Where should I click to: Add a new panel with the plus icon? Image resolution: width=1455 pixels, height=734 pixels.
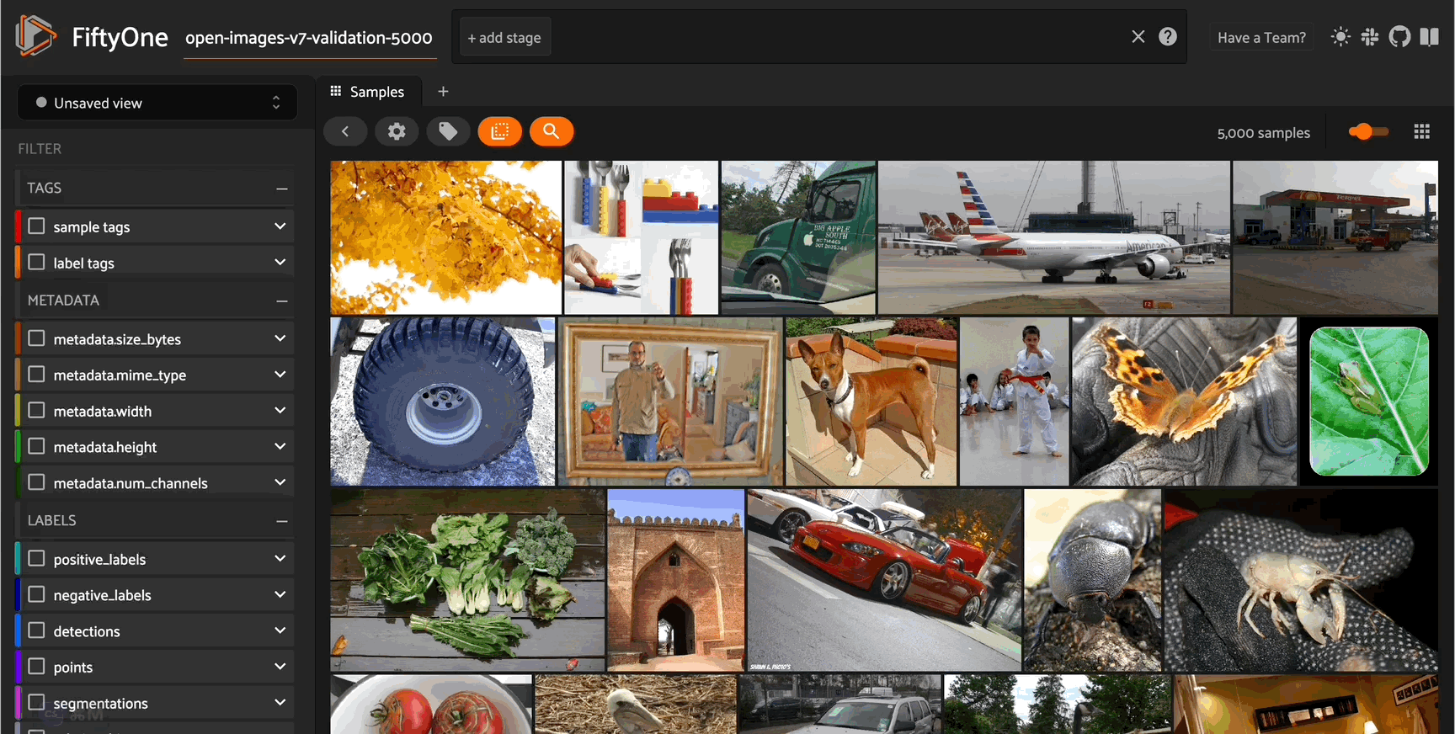[x=443, y=91]
